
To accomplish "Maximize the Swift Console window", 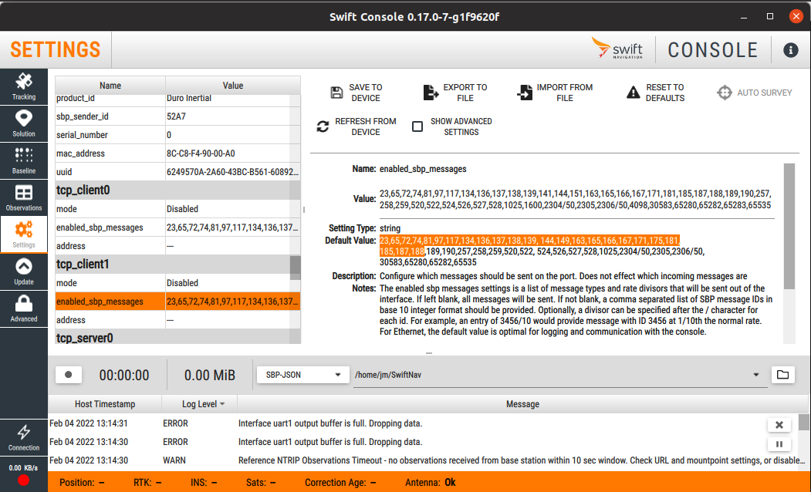I will point(769,16).
